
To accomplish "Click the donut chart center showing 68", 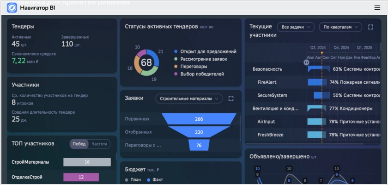I will [x=146, y=62].
